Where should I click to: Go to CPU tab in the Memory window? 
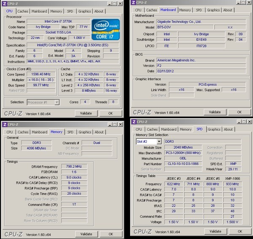point(10,132)
